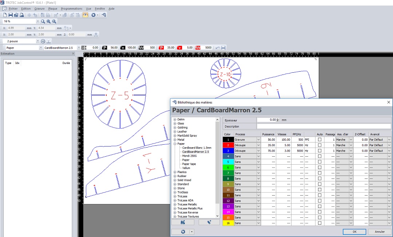This screenshot has width=393, height=237.
Task: Click the yellow color 16 swatch
Action: 228,223
